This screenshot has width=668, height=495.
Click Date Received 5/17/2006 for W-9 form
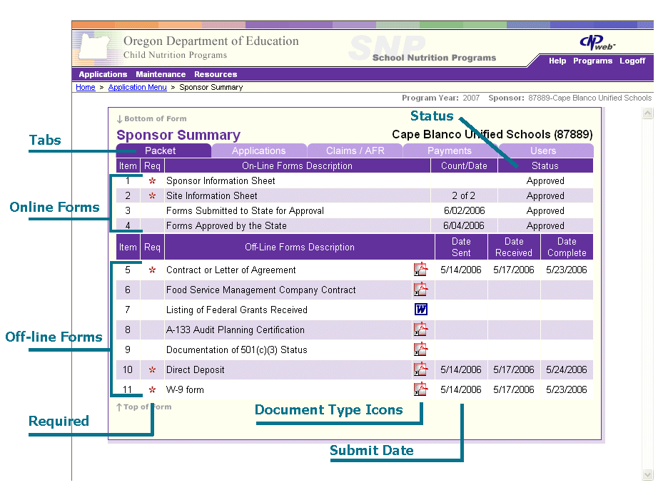pyautogui.click(x=514, y=390)
